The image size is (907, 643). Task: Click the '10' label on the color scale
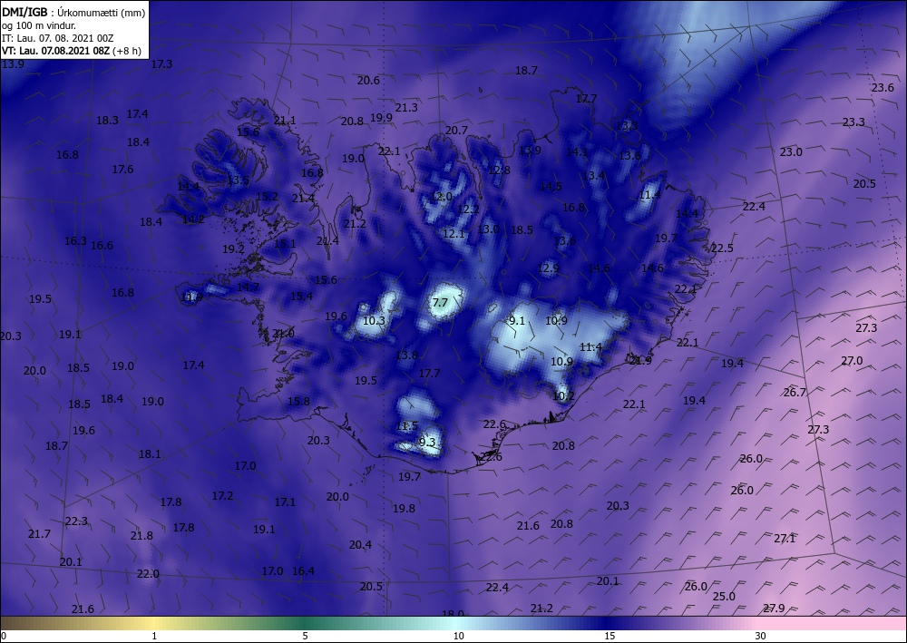click(458, 637)
